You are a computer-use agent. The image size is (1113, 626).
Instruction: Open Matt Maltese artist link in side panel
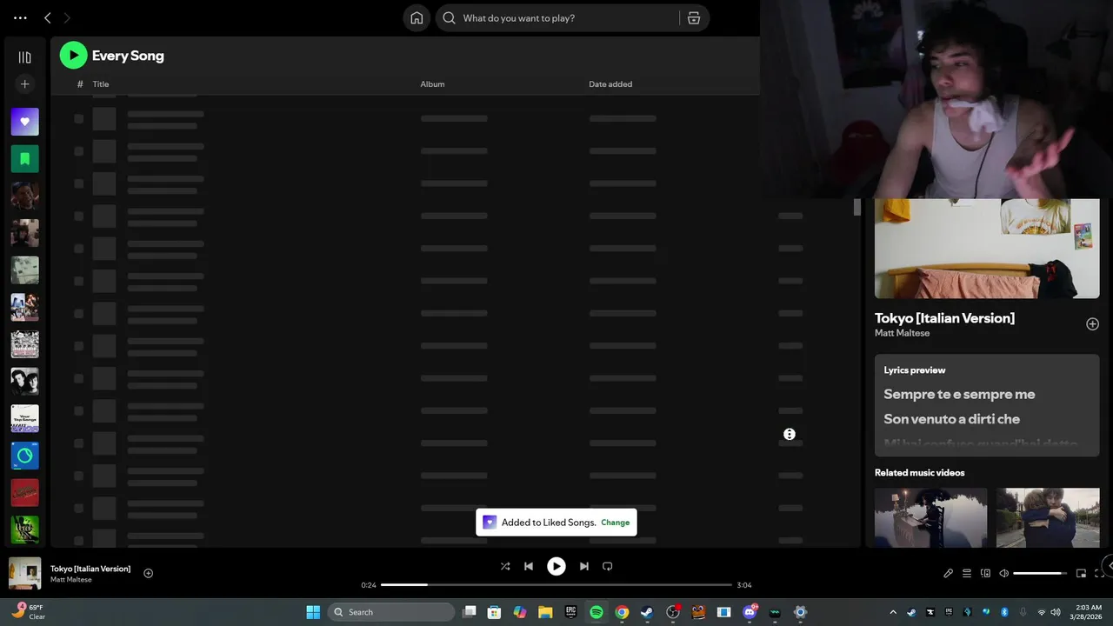click(902, 333)
